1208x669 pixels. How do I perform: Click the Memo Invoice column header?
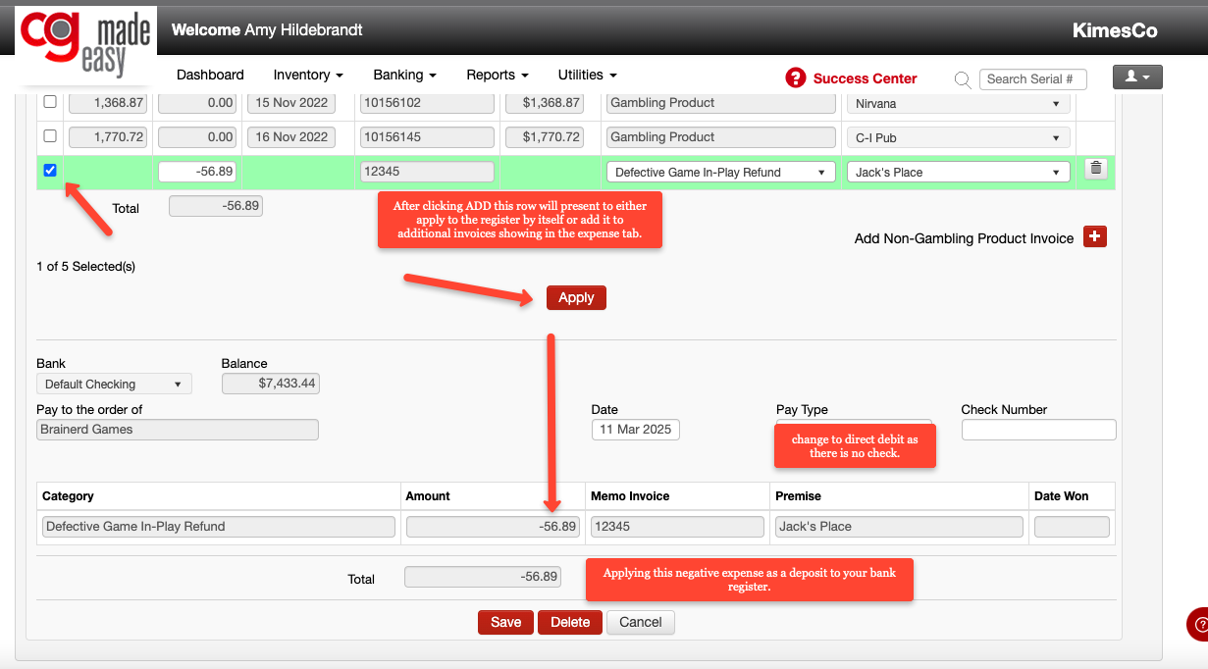[630, 496]
